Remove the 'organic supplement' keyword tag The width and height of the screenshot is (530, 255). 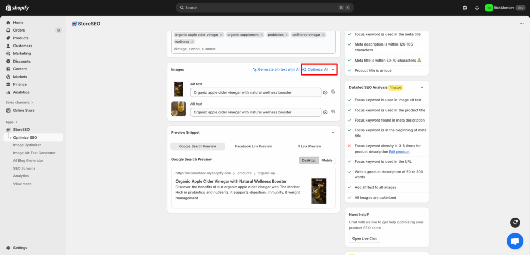tap(262, 35)
